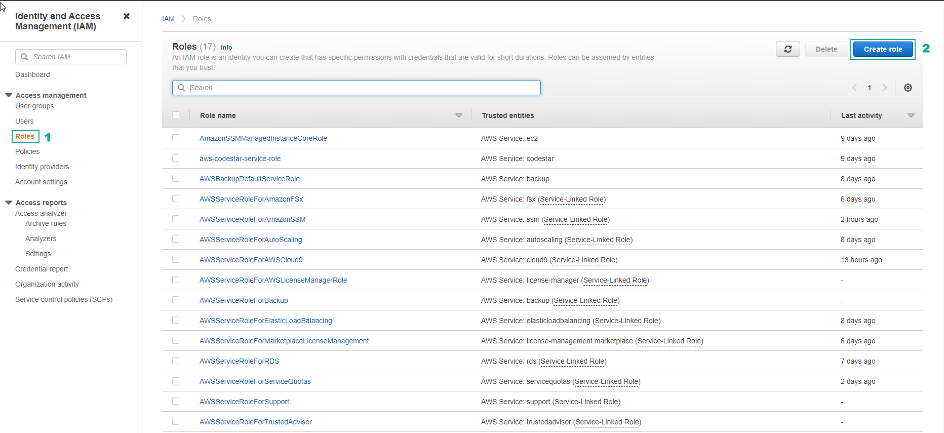This screenshot has width=944, height=433.
Task: Tick the AWSServiceRoleForRDS checkbox
Action: [176, 361]
